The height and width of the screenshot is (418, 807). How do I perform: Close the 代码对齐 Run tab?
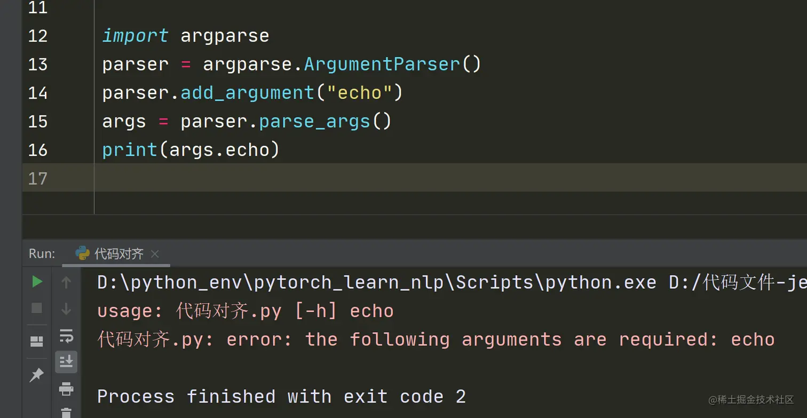coord(155,254)
